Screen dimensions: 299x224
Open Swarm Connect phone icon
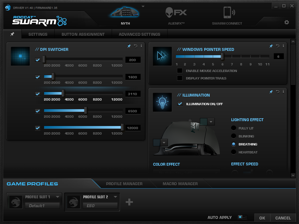[x=229, y=13]
